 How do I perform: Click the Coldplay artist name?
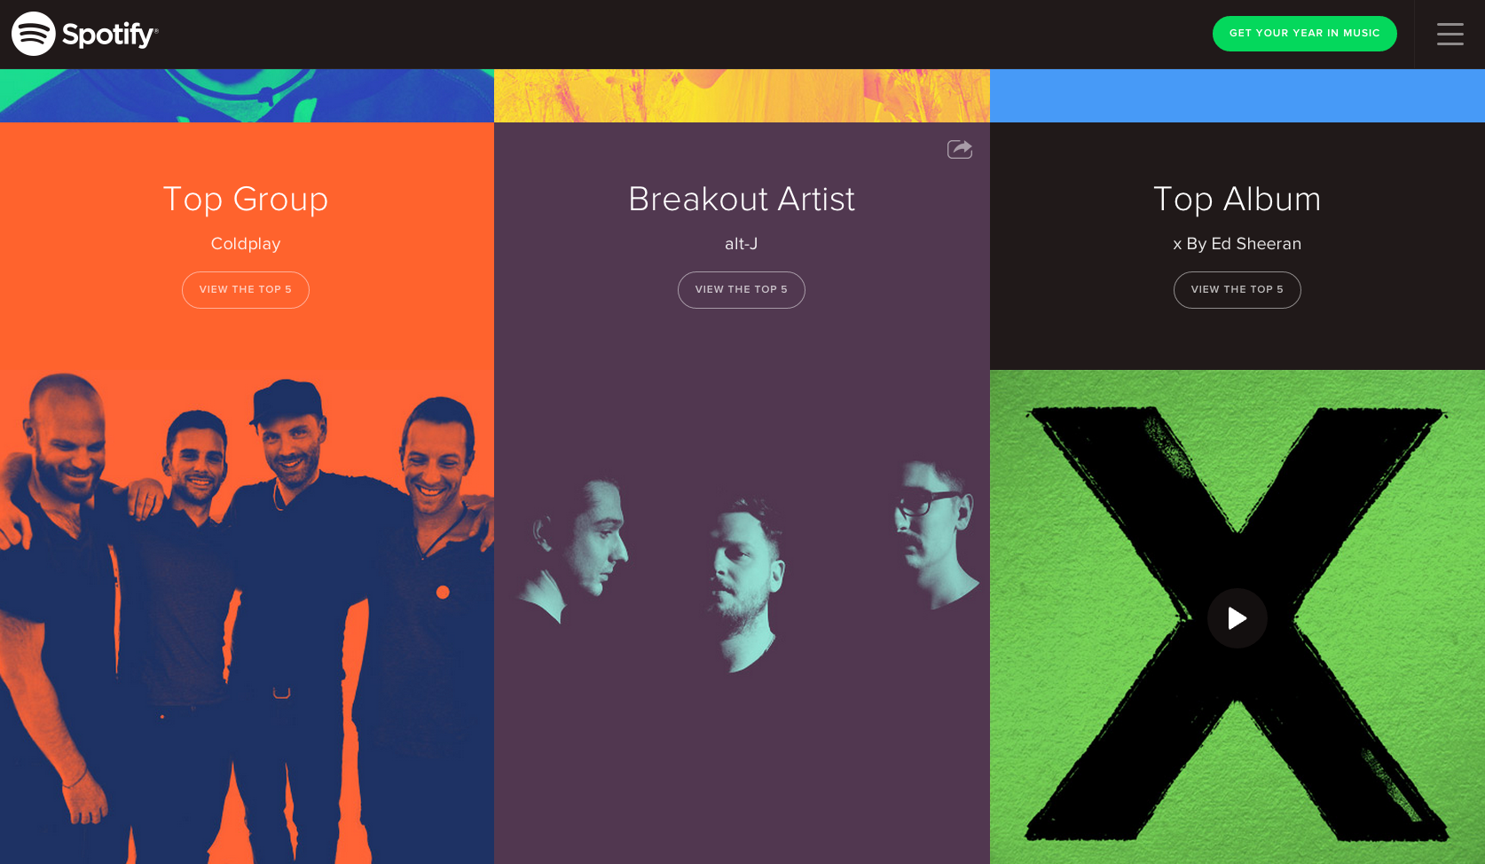click(x=246, y=244)
